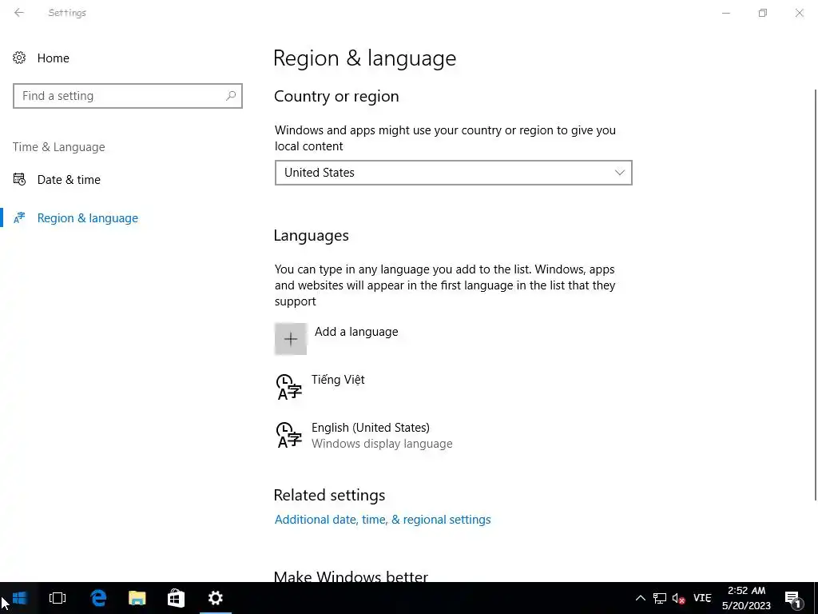The image size is (818, 614).
Task: Select the English (United States) language icon
Action: [x=288, y=435]
